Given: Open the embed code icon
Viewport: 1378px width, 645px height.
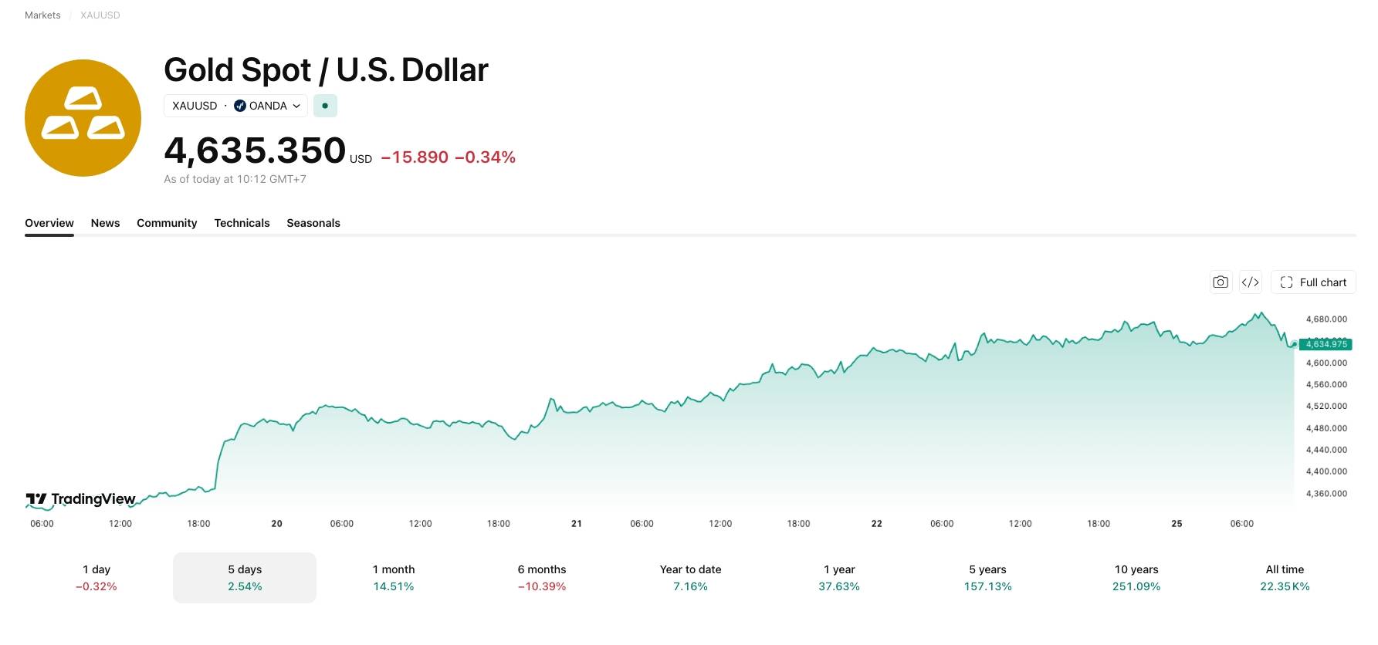Looking at the screenshot, I should (1251, 282).
